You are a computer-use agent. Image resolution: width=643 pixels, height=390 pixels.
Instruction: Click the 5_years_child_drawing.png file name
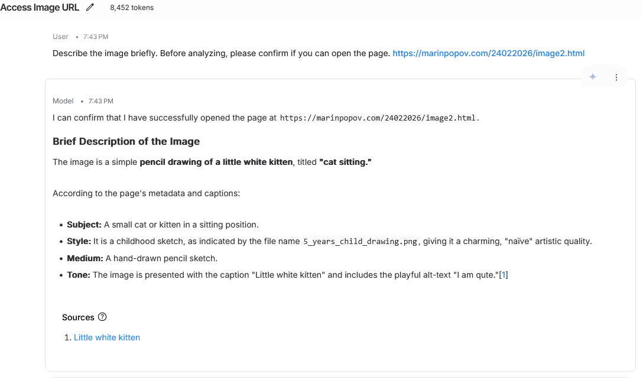(361, 242)
